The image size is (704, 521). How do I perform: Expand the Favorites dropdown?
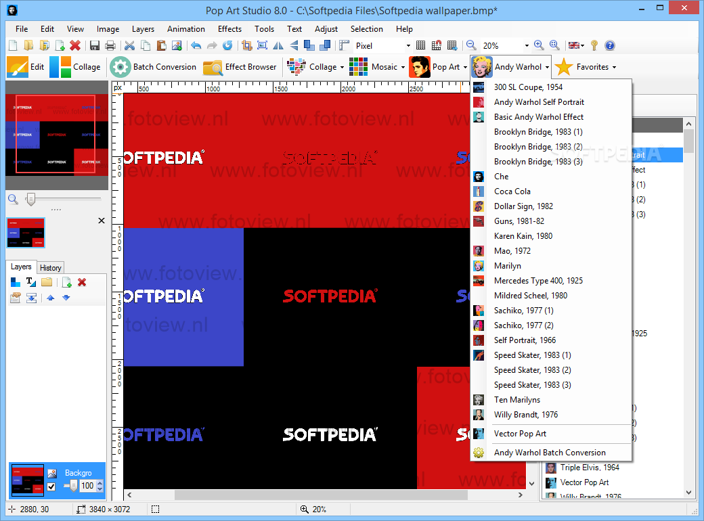pos(614,67)
